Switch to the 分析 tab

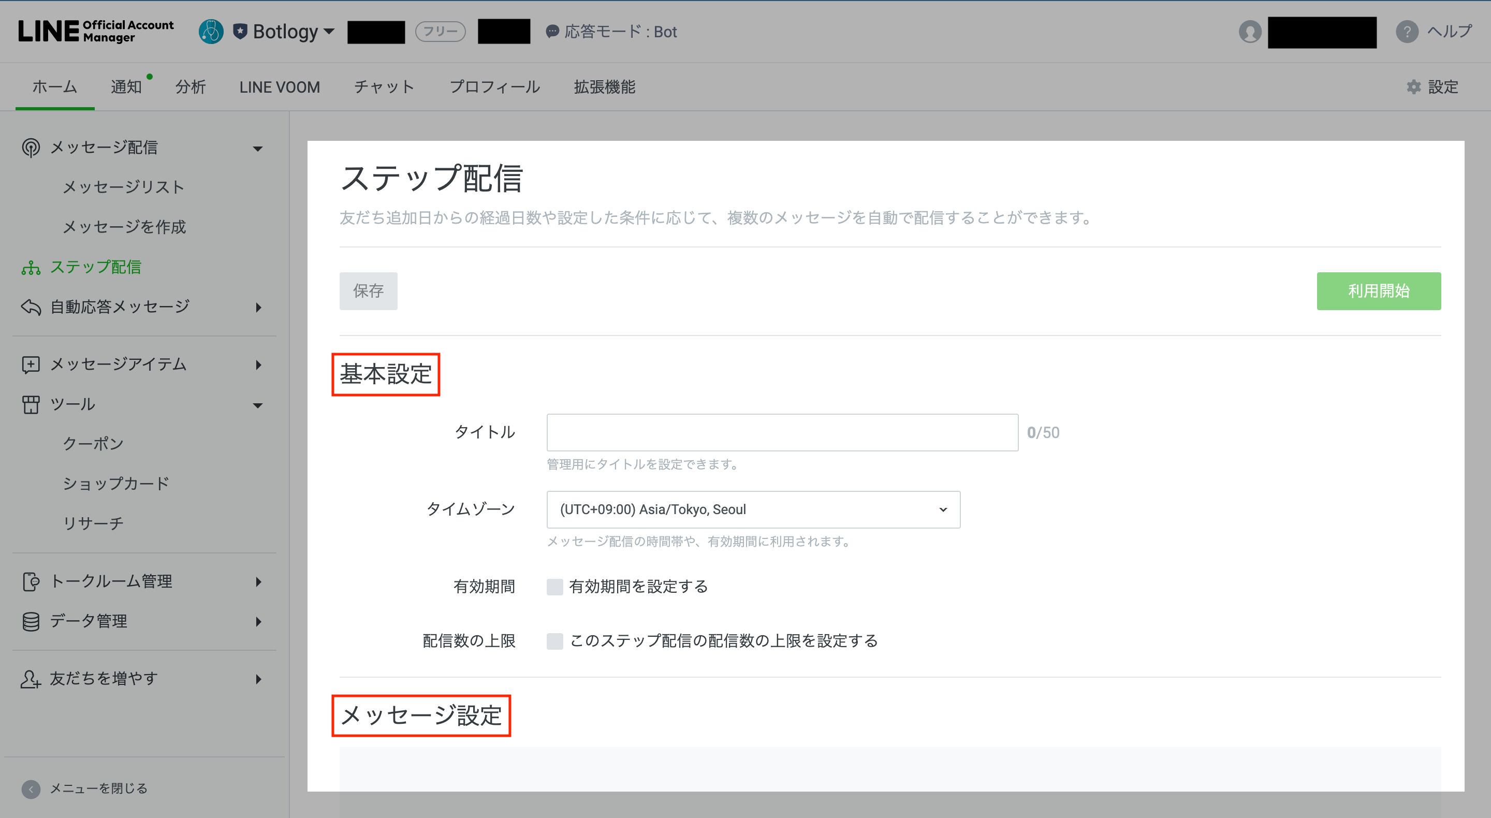click(191, 87)
